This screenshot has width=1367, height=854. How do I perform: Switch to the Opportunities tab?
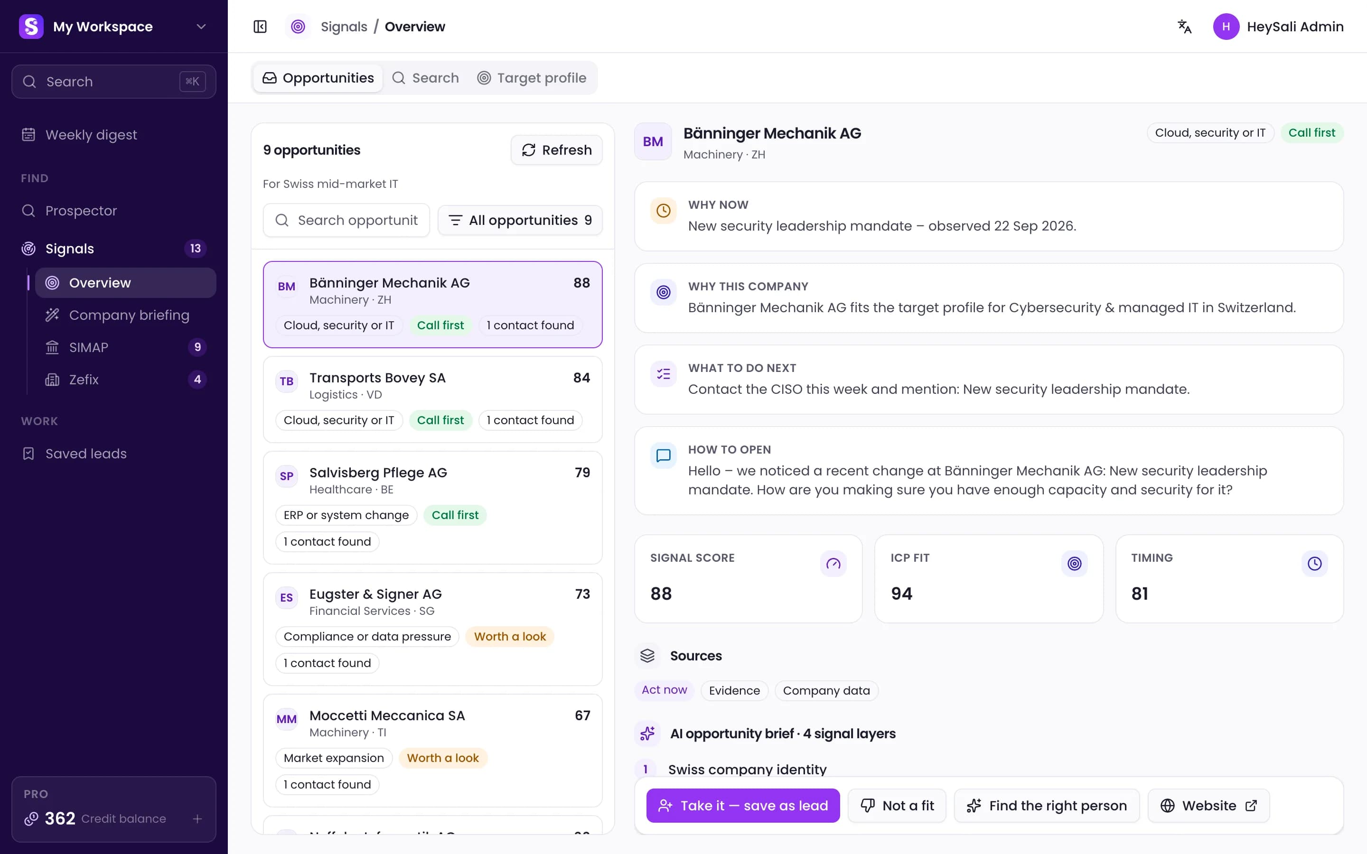click(x=318, y=78)
